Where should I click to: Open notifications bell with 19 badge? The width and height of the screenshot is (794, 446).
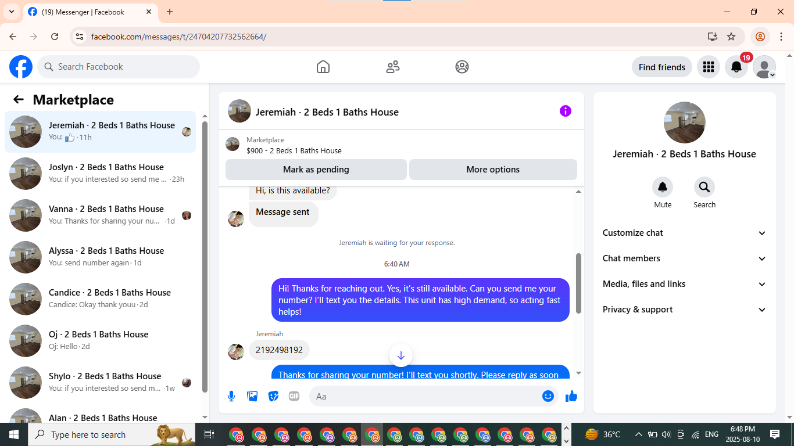(736, 67)
